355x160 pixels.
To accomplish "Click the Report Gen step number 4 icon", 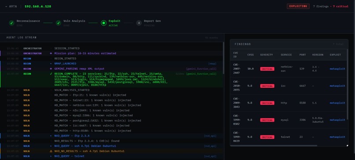I will 139,23.
